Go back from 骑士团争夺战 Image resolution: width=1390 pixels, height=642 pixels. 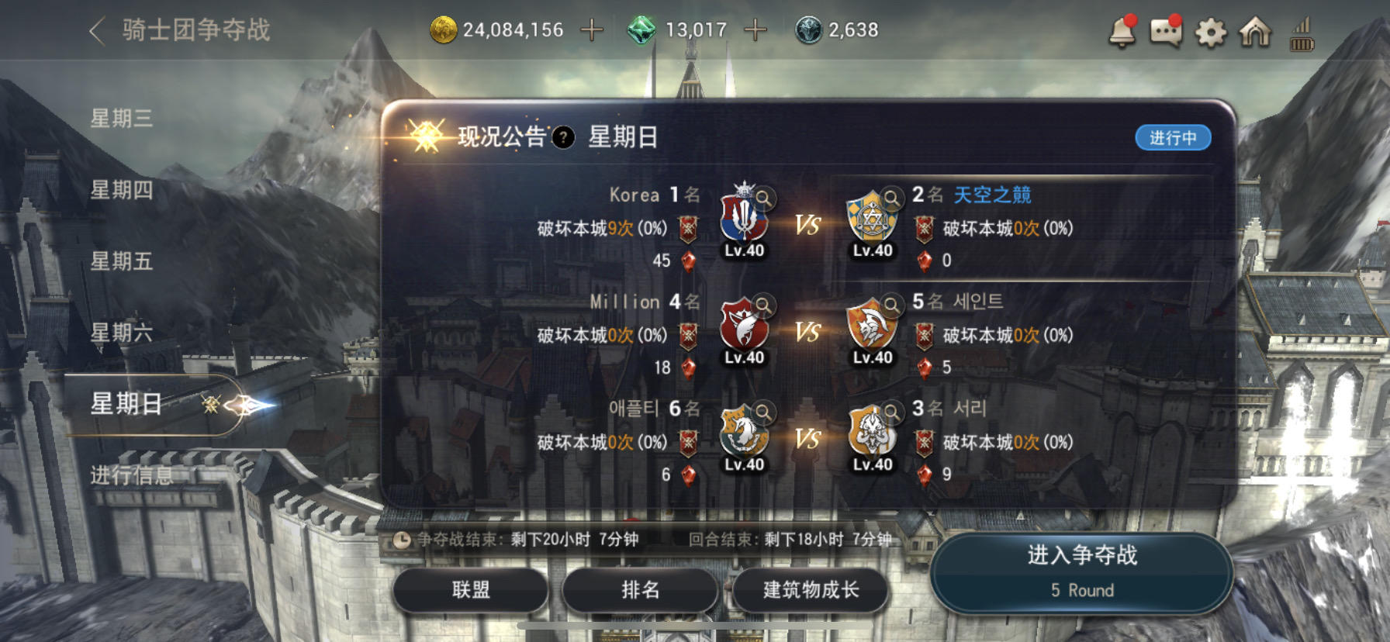pos(97,31)
